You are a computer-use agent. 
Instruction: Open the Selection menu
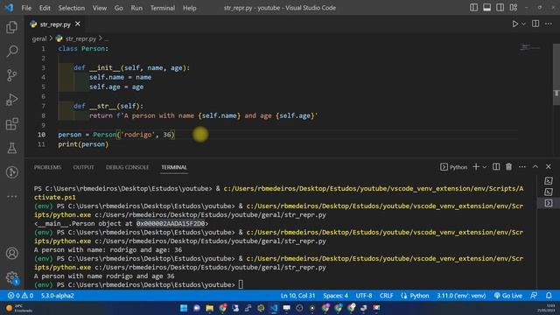[x=72, y=8]
